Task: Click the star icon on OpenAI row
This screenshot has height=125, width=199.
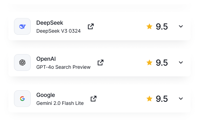Action: pos(149,62)
